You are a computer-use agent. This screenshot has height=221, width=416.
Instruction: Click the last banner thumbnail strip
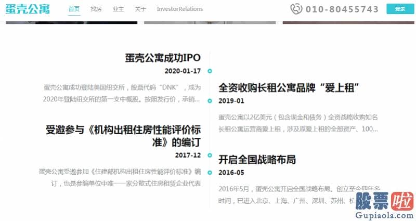pyautogui.click(x=348, y=22)
